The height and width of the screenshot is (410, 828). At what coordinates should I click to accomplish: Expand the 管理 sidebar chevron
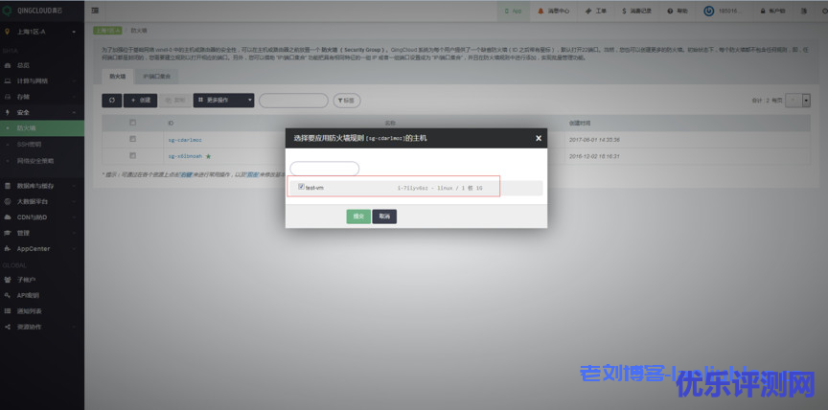click(74, 233)
